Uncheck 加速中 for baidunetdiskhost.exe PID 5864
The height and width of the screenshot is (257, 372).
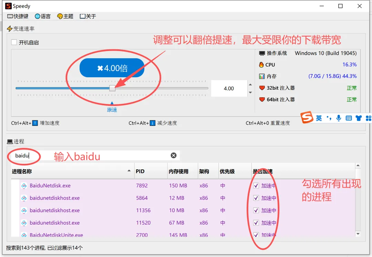256,198
